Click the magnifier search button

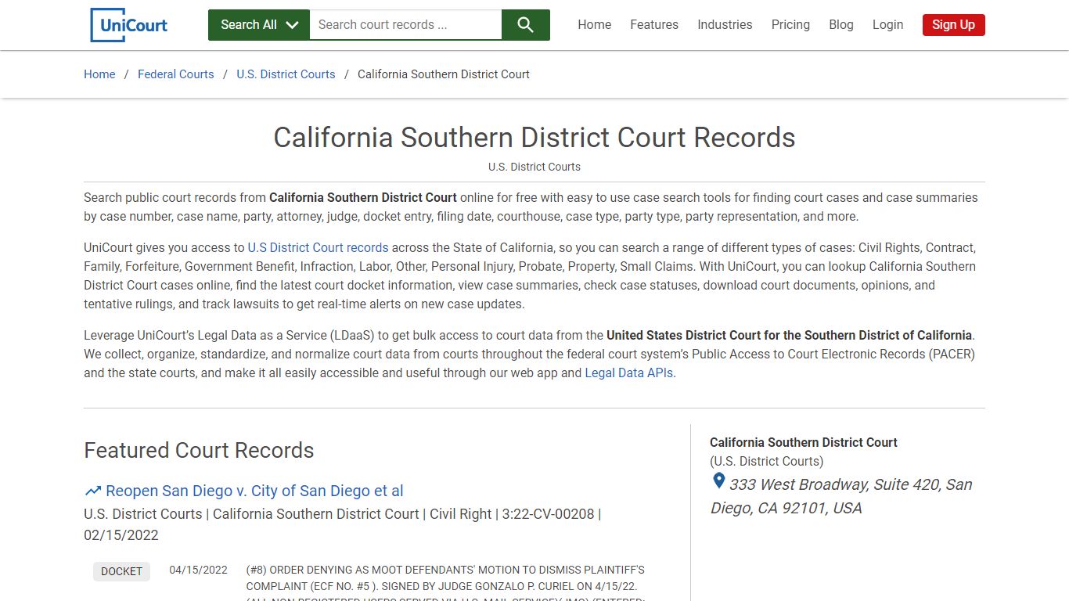coord(526,25)
